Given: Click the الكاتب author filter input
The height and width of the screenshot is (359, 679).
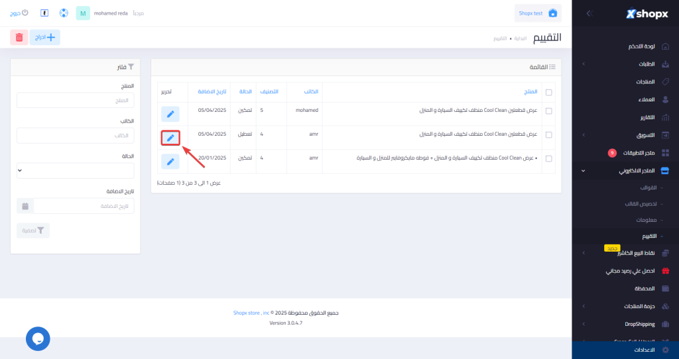Looking at the screenshot, I should tap(75, 135).
